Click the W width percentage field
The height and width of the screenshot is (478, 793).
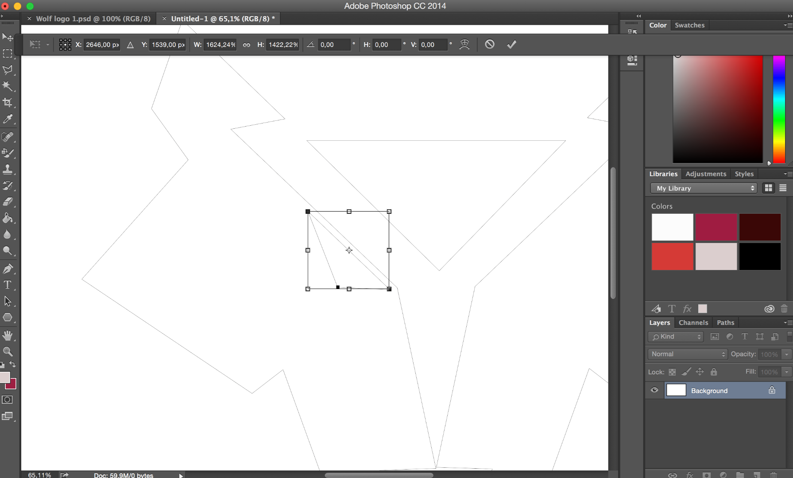click(x=220, y=45)
